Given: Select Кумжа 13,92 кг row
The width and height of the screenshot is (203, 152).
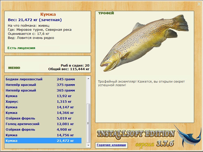Looking at the screenshot, I should pos(43,96).
